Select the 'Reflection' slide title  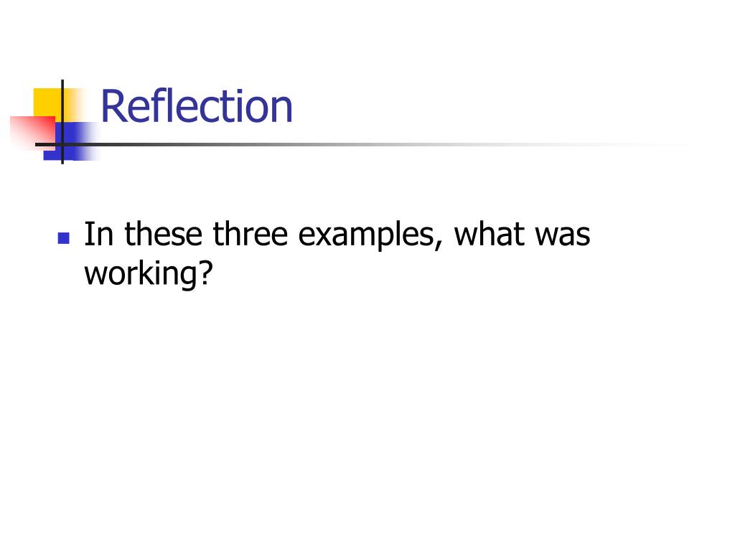click(197, 106)
